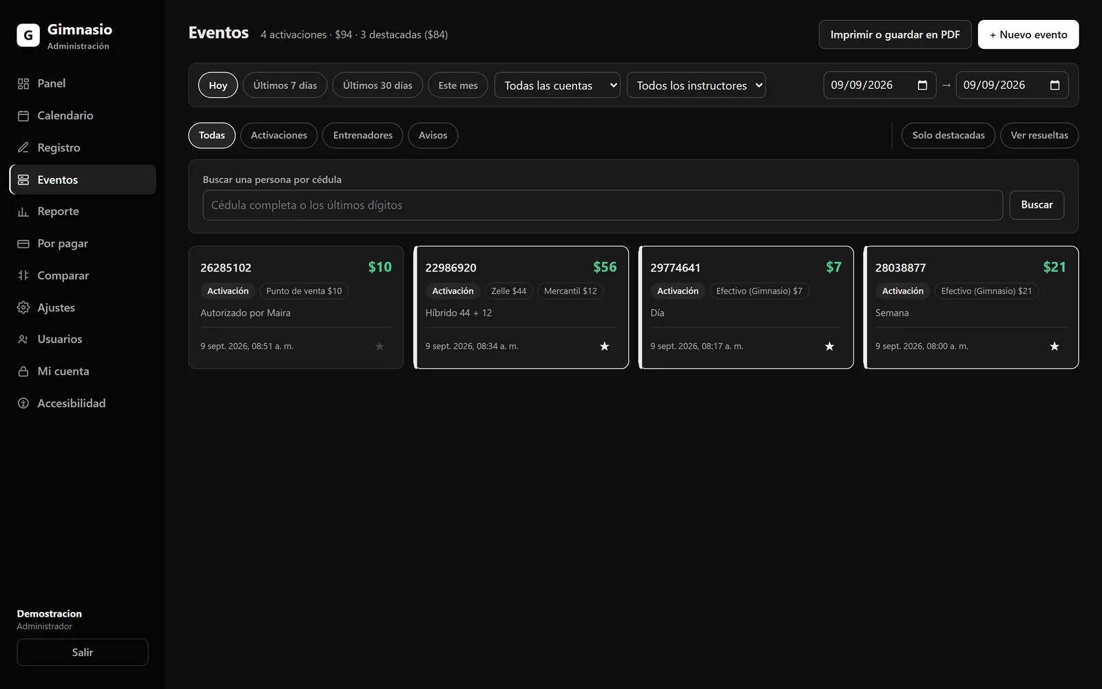This screenshot has height=689, width=1102.
Task: Select Eventos in the sidebar
Action: pyautogui.click(x=83, y=180)
